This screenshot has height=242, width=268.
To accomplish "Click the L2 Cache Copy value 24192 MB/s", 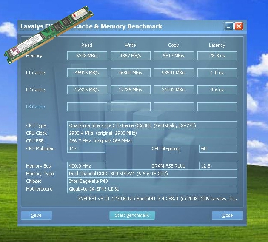I will pos(174,90).
